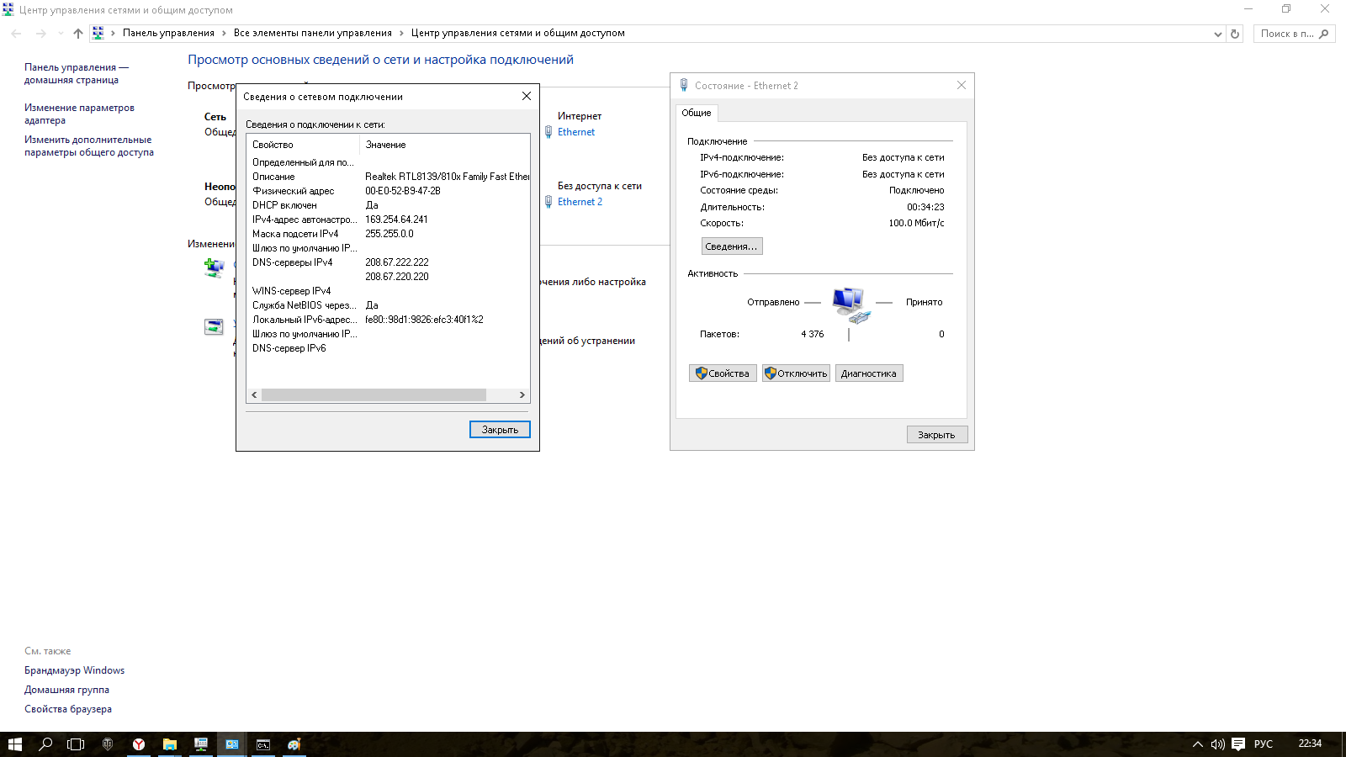Click the 'Значение' column header

(x=445, y=145)
